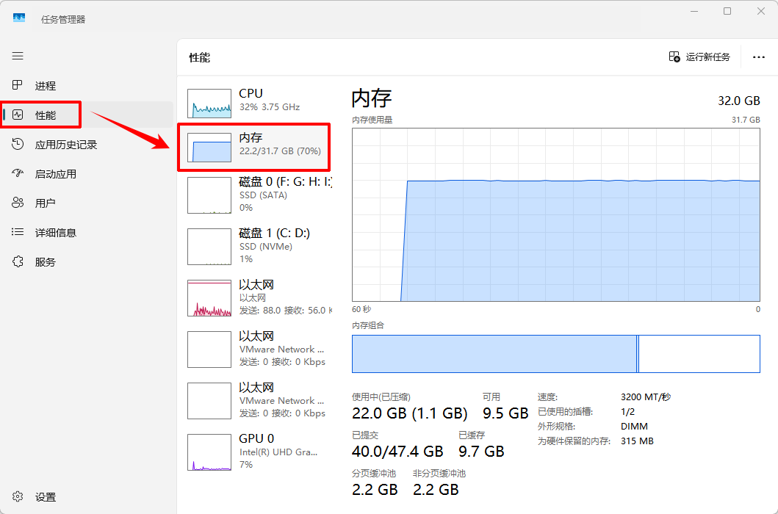Go to 启动应用 page
The width and height of the screenshot is (778, 514).
(87, 173)
